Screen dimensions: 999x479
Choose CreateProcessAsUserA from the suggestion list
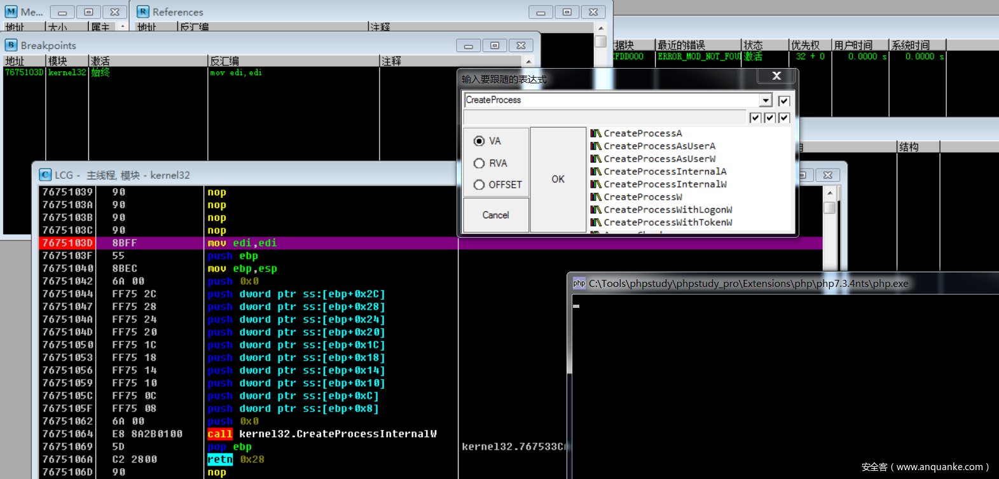pyautogui.click(x=659, y=146)
